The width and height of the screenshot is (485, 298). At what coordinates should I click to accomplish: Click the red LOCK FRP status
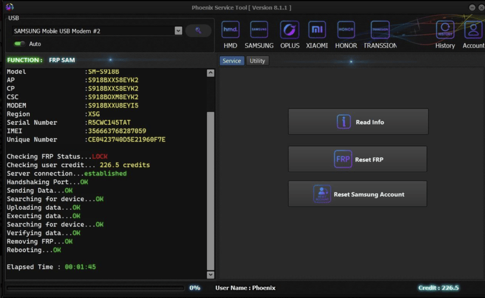point(100,157)
